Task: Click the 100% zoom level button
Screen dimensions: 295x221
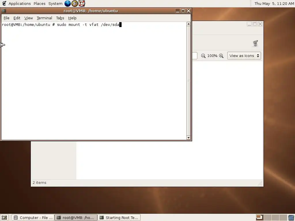Action: [212, 56]
